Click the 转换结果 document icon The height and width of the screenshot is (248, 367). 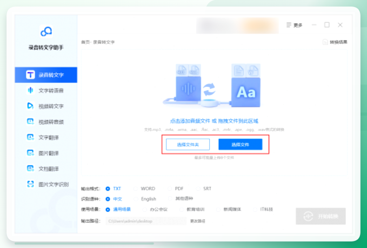pyautogui.click(x=325, y=42)
